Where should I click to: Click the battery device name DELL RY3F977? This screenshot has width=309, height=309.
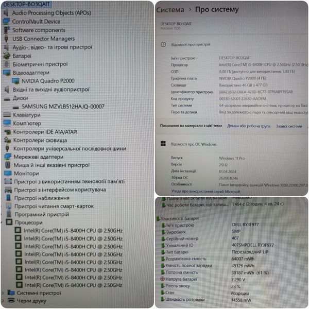(245, 225)
